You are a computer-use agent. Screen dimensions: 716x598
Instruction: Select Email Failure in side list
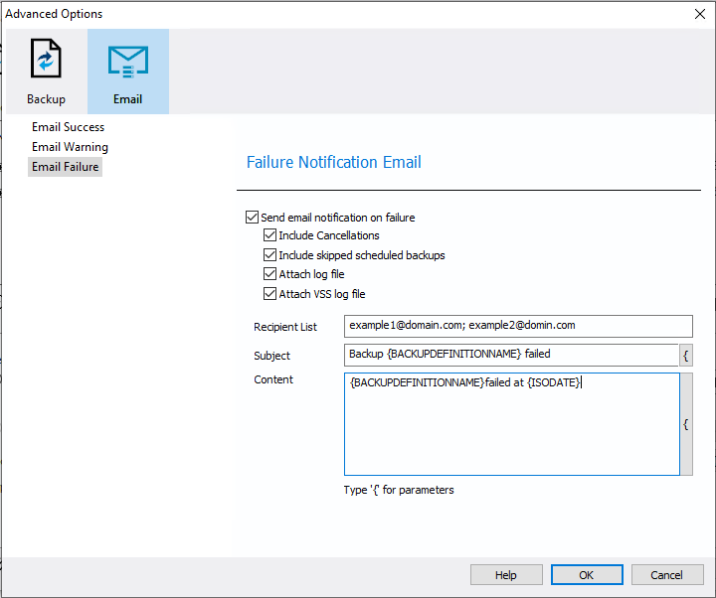tap(65, 167)
